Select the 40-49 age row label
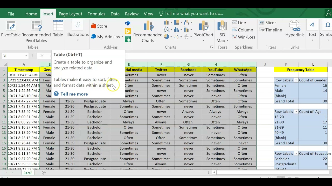The image size is (332, 186). [x=286, y=133]
